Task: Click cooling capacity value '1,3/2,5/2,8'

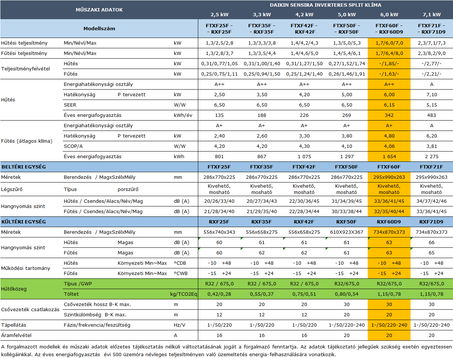Action: 219,43
